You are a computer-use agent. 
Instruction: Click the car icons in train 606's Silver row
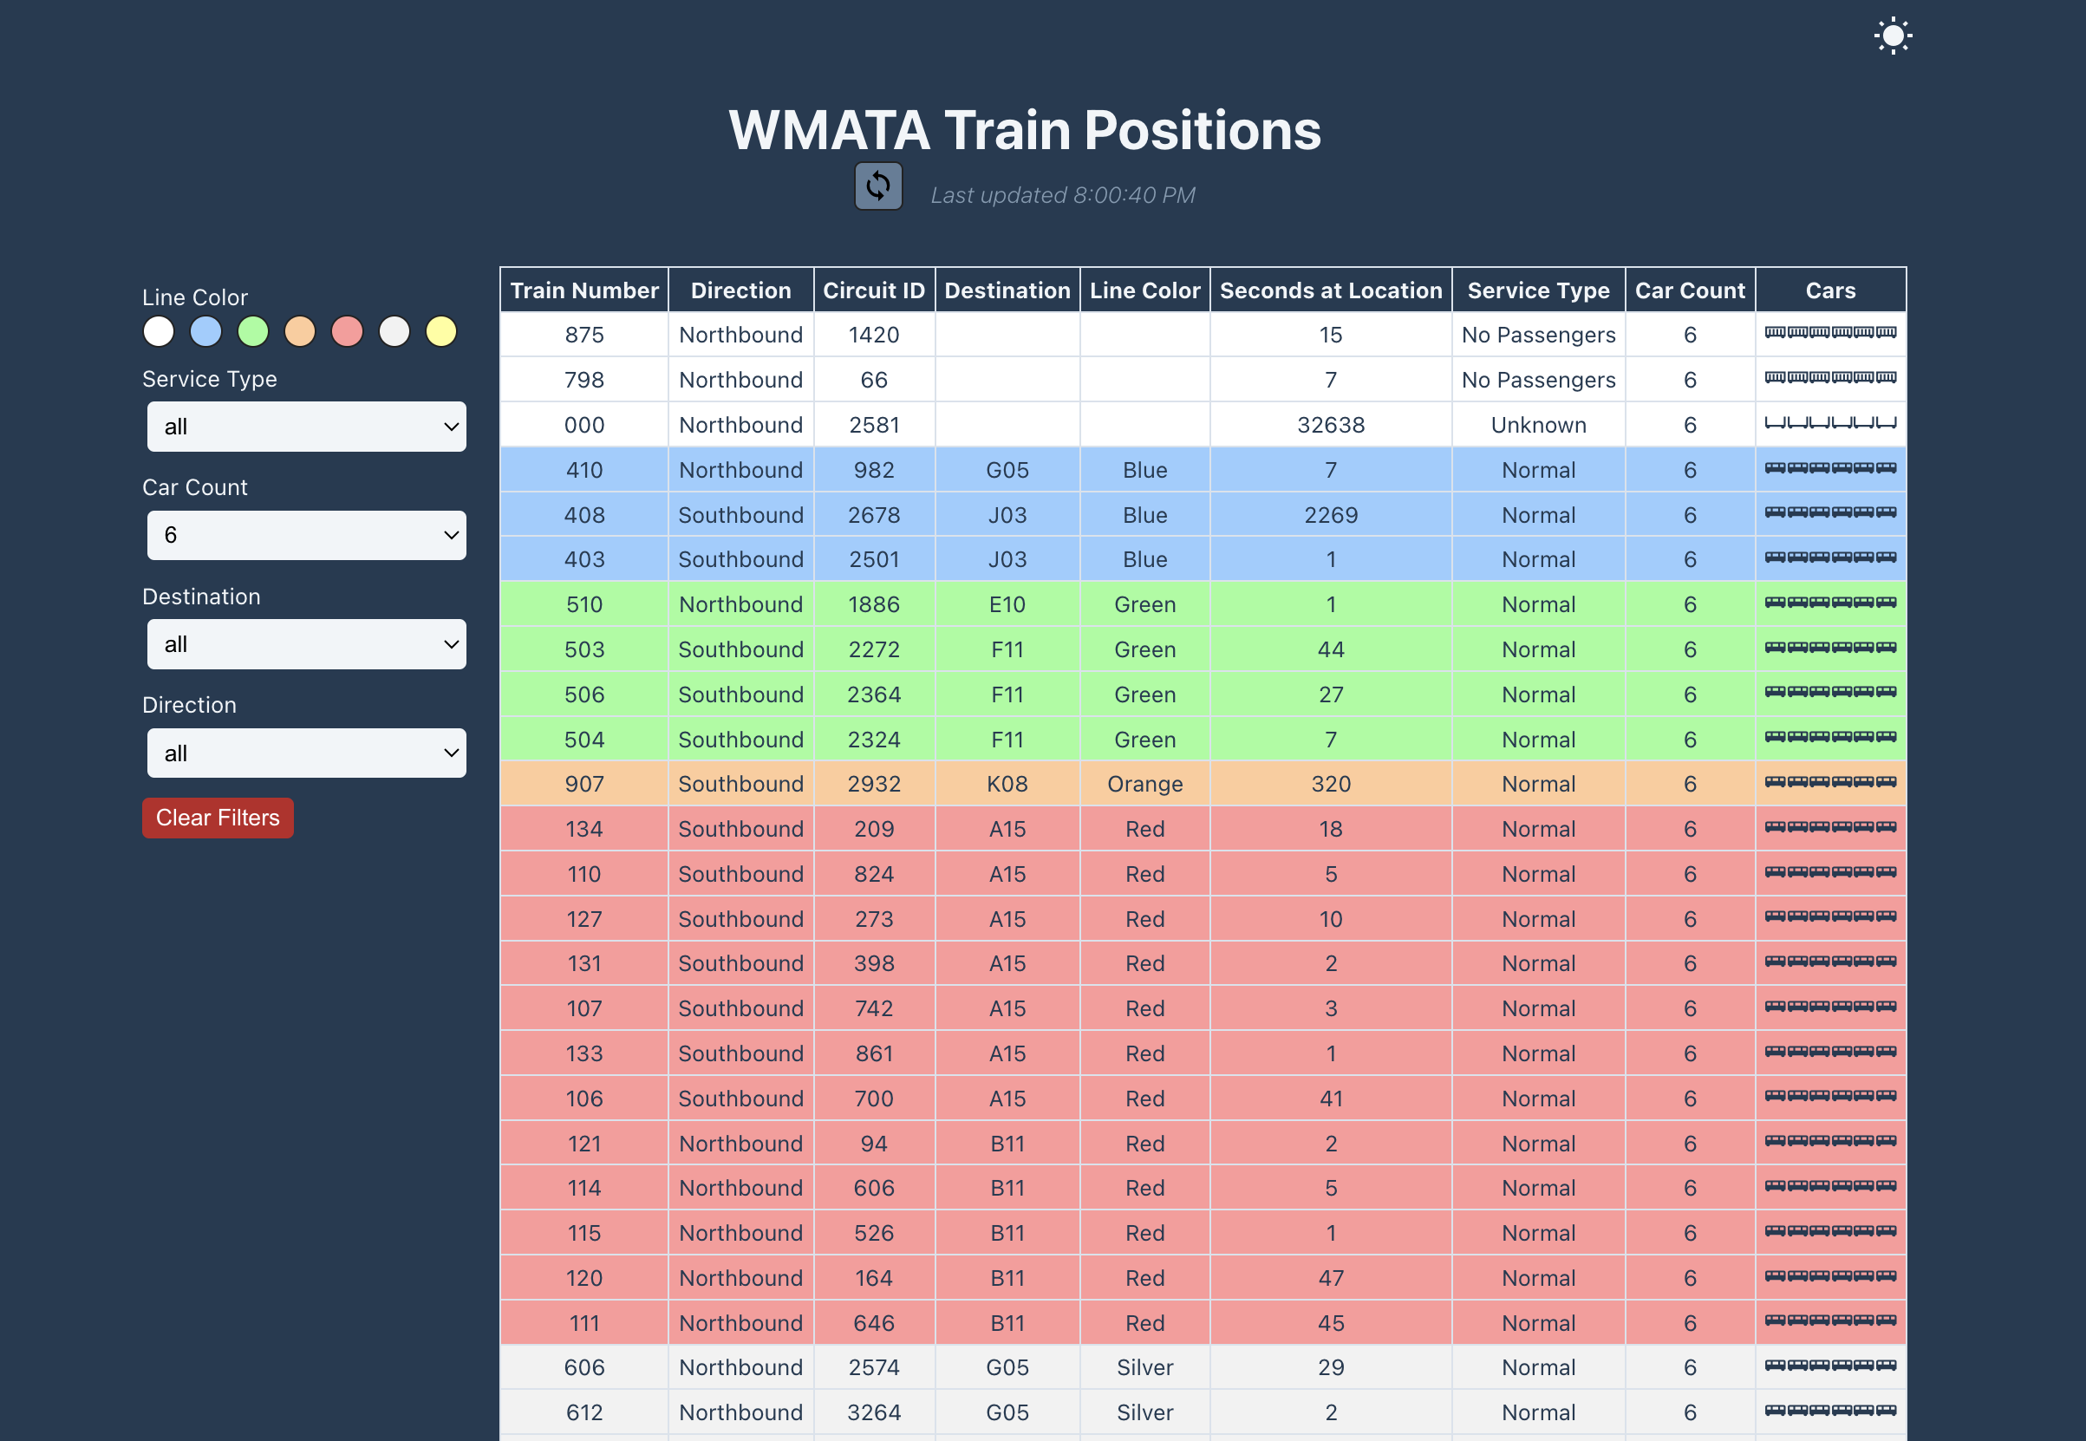click(x=1829, y=1367)
